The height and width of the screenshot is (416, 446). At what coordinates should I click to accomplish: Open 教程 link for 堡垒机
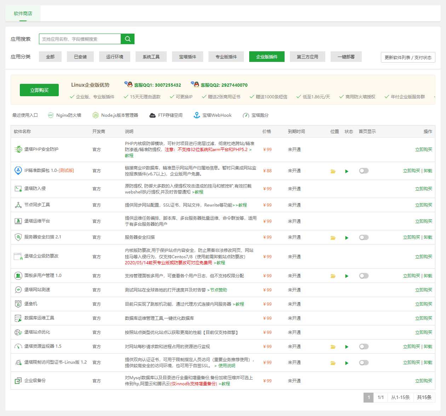tap(240, 304)
